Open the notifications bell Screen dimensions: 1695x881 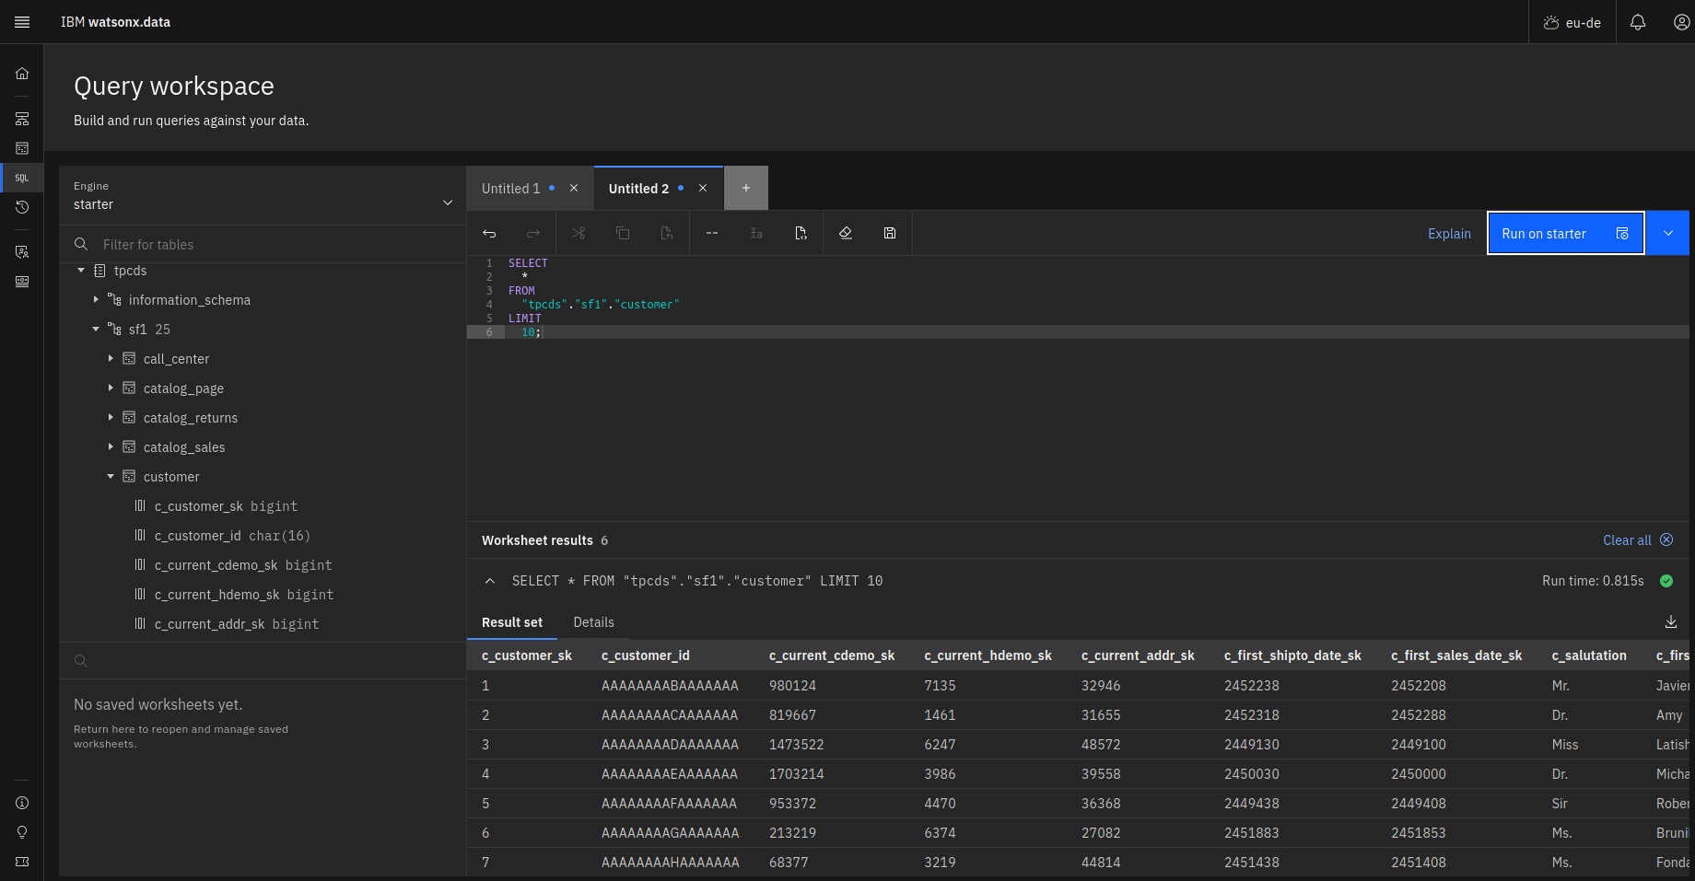(x=1638, y=22)
